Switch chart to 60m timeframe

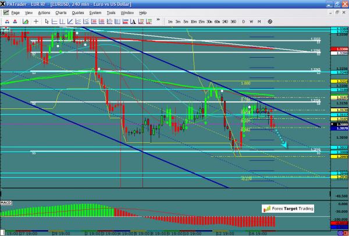pos(216,21)
